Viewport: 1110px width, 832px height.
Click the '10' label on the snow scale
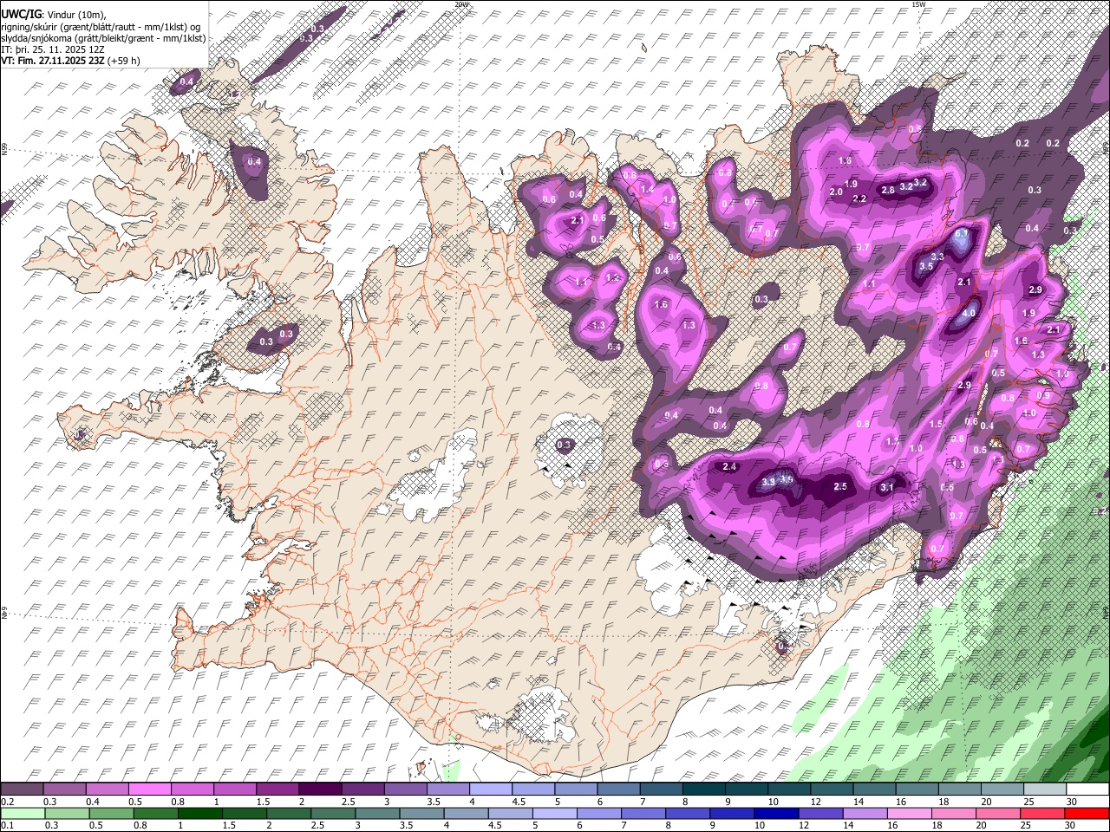773,802
